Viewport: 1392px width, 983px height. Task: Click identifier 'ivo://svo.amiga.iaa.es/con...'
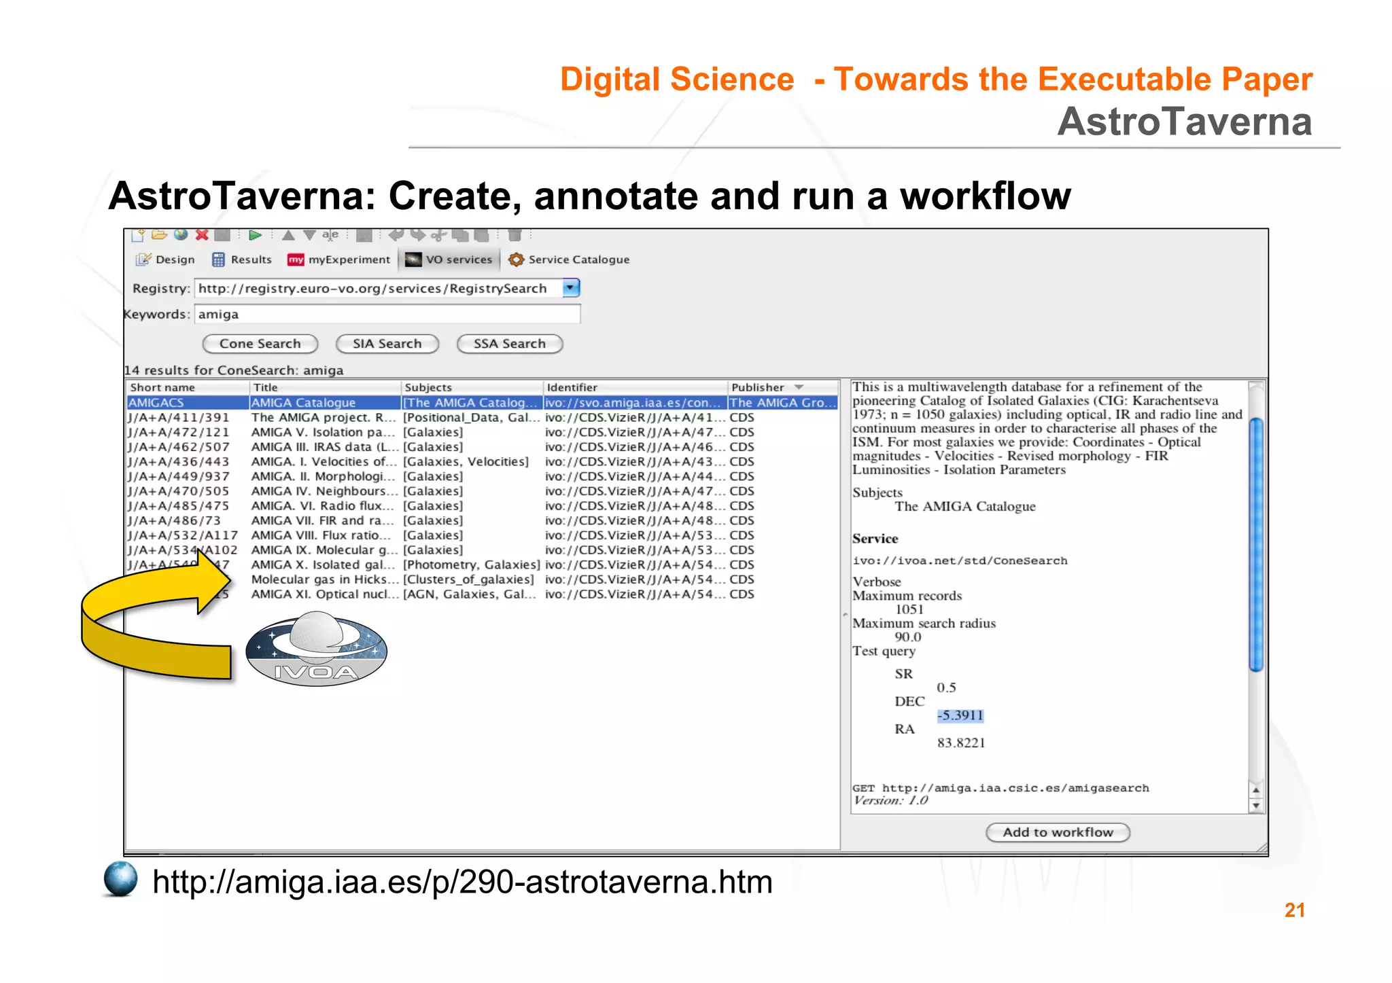[x=633, y=403]
